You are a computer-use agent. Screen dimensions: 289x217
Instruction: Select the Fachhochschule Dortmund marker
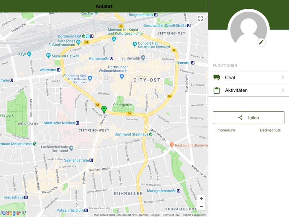[x=71, y=148]
